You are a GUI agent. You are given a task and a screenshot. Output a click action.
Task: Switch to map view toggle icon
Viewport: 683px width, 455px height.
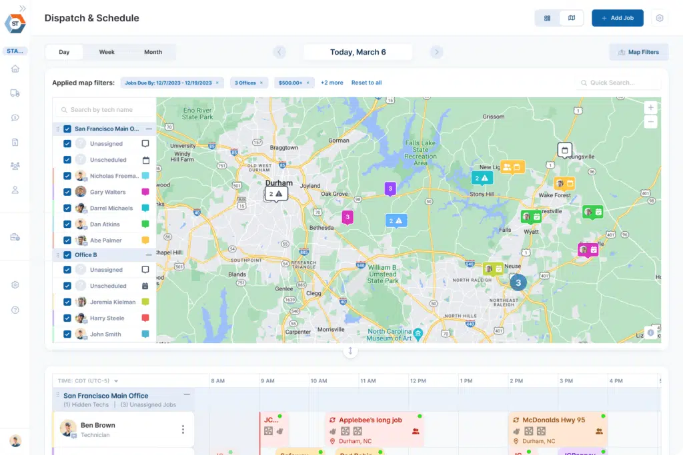click(x=571, y=18)
